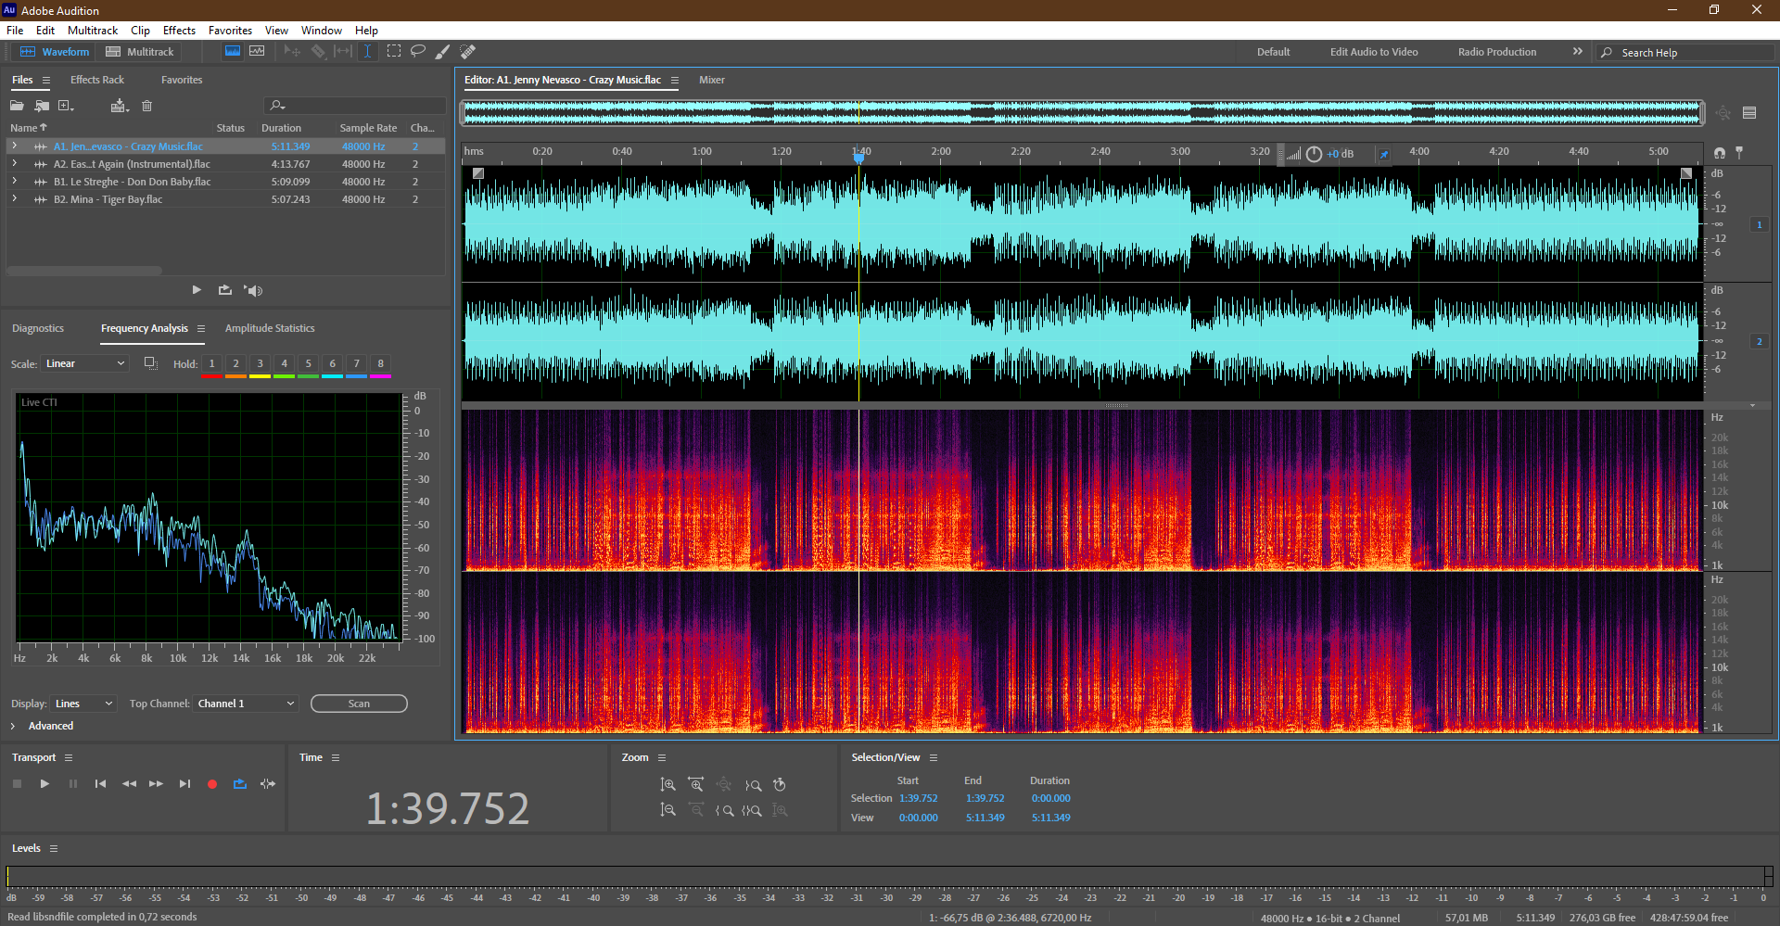Click the Rewind button
Viewport: 1780px width, 926px height.
point(129,784)
